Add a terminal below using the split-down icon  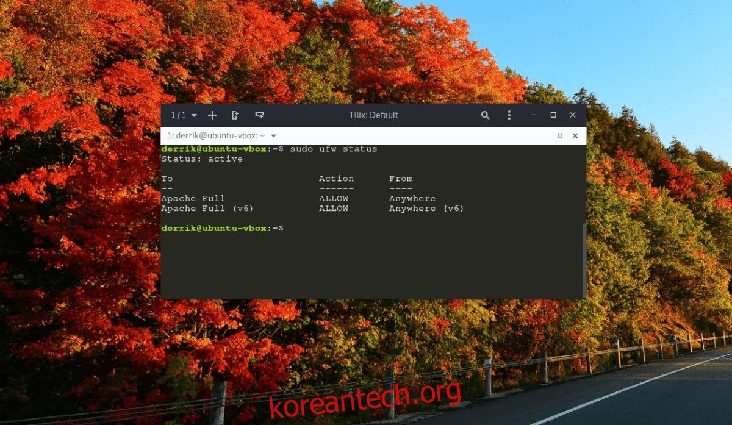click(x=259, y=115)
